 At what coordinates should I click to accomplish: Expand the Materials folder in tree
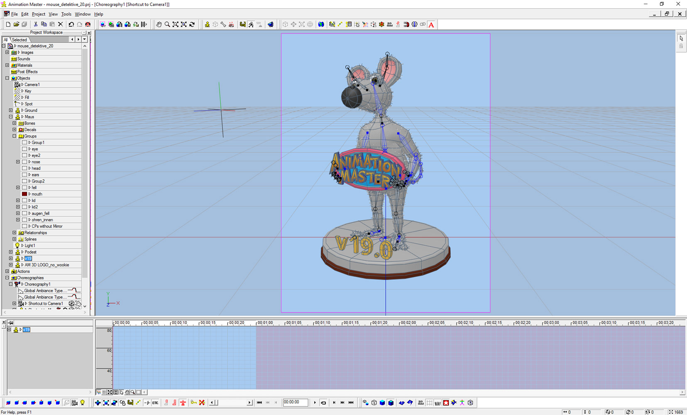[x=7, y=65]
